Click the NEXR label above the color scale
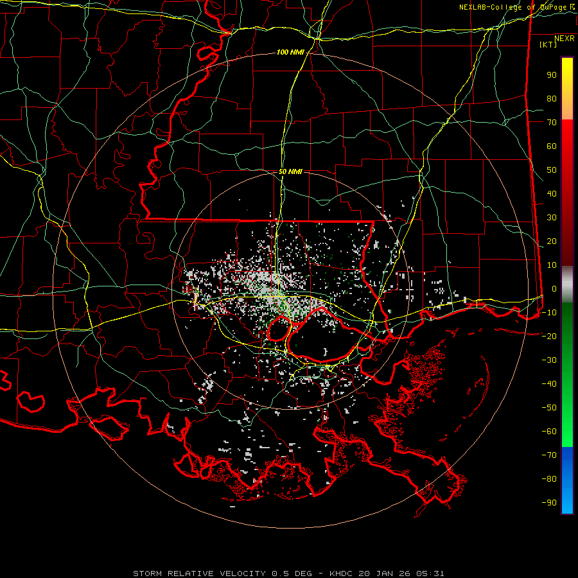The width and height of the screenshot is (578, 578). click(x=564, y=39)
